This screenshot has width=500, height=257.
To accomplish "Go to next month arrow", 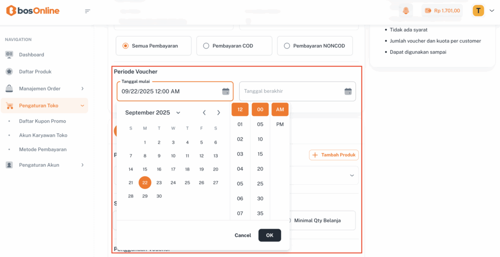I will (x=218, y=113).
